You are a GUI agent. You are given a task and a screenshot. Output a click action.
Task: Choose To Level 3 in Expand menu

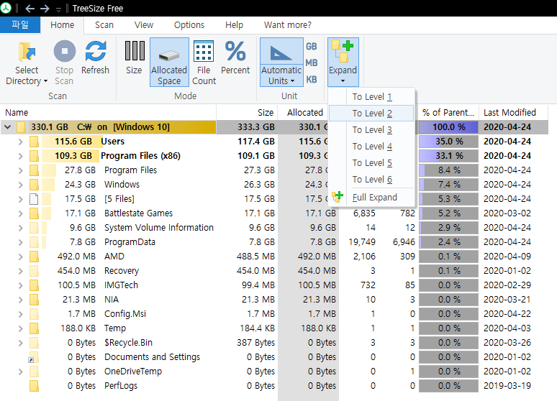(x=371, y=129)
